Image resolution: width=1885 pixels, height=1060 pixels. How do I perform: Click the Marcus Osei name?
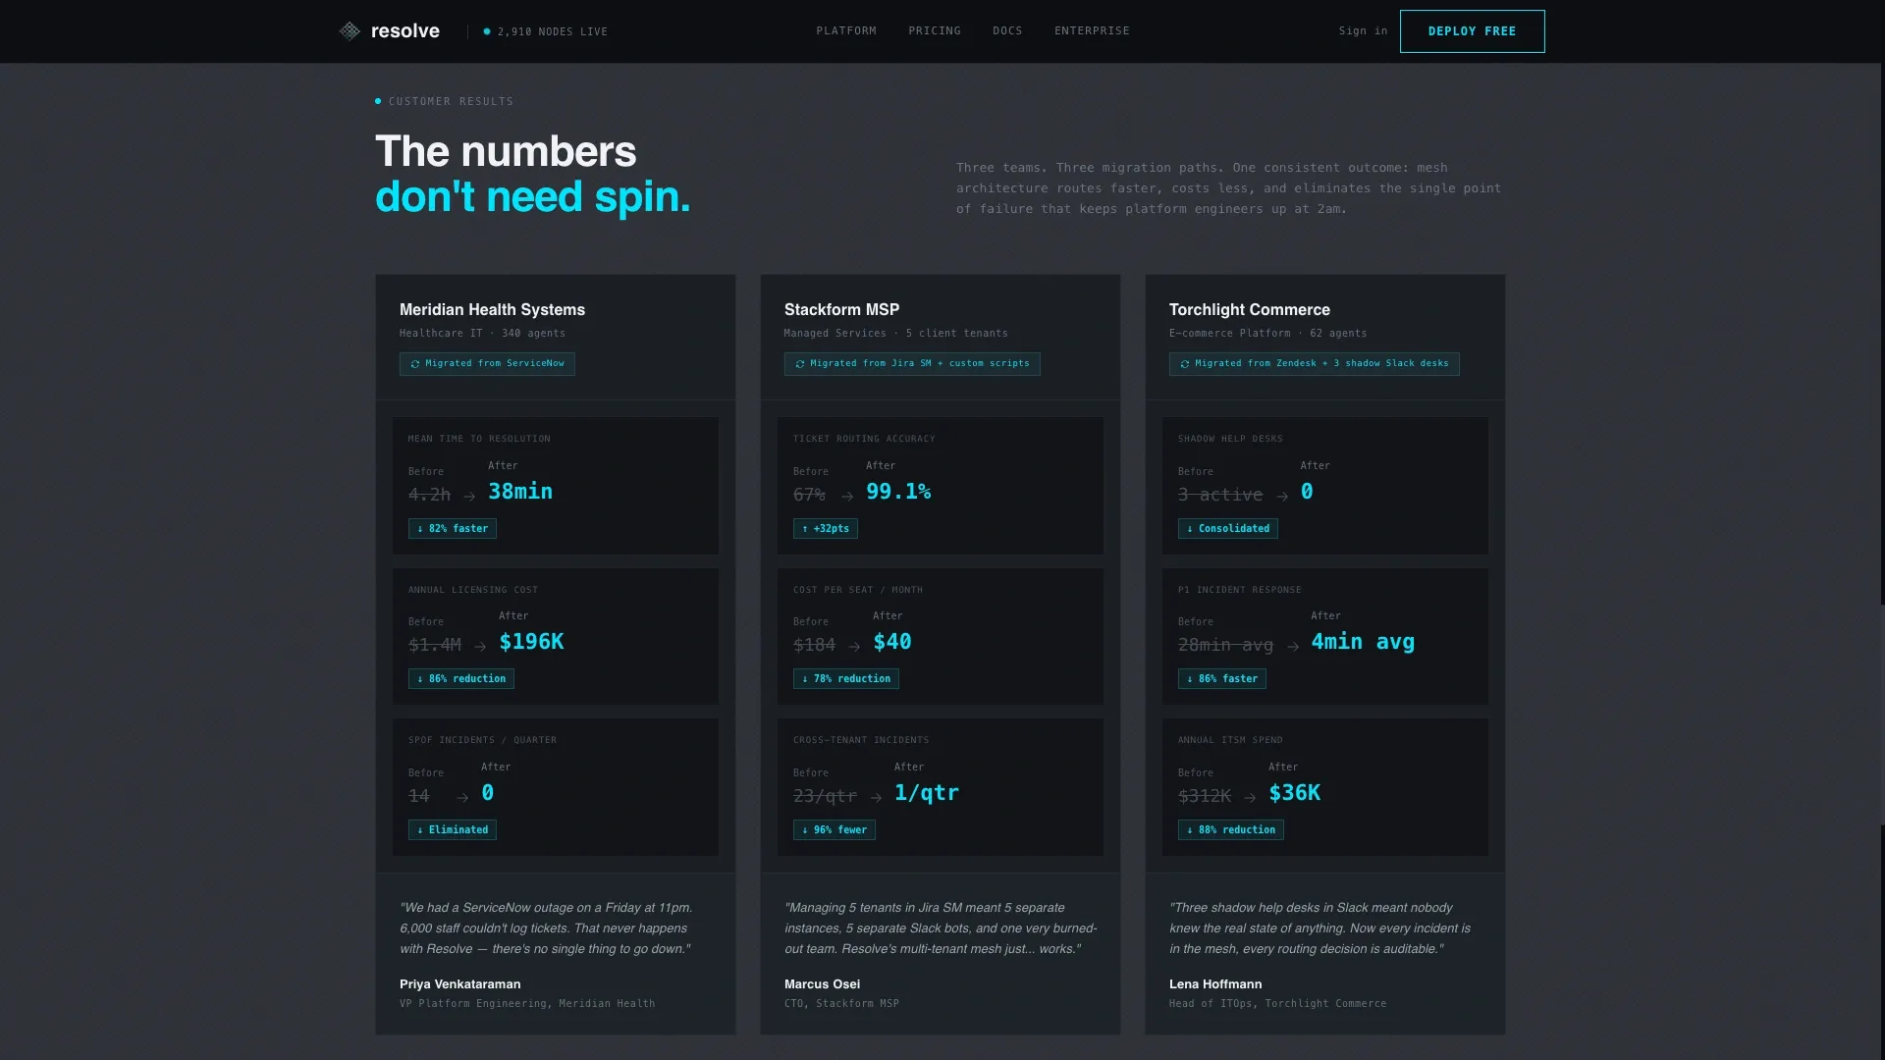[x=822, y=984]
